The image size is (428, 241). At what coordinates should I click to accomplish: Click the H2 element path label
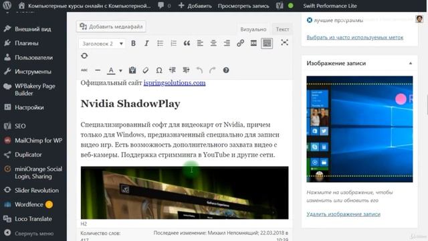tap(84, 224)
